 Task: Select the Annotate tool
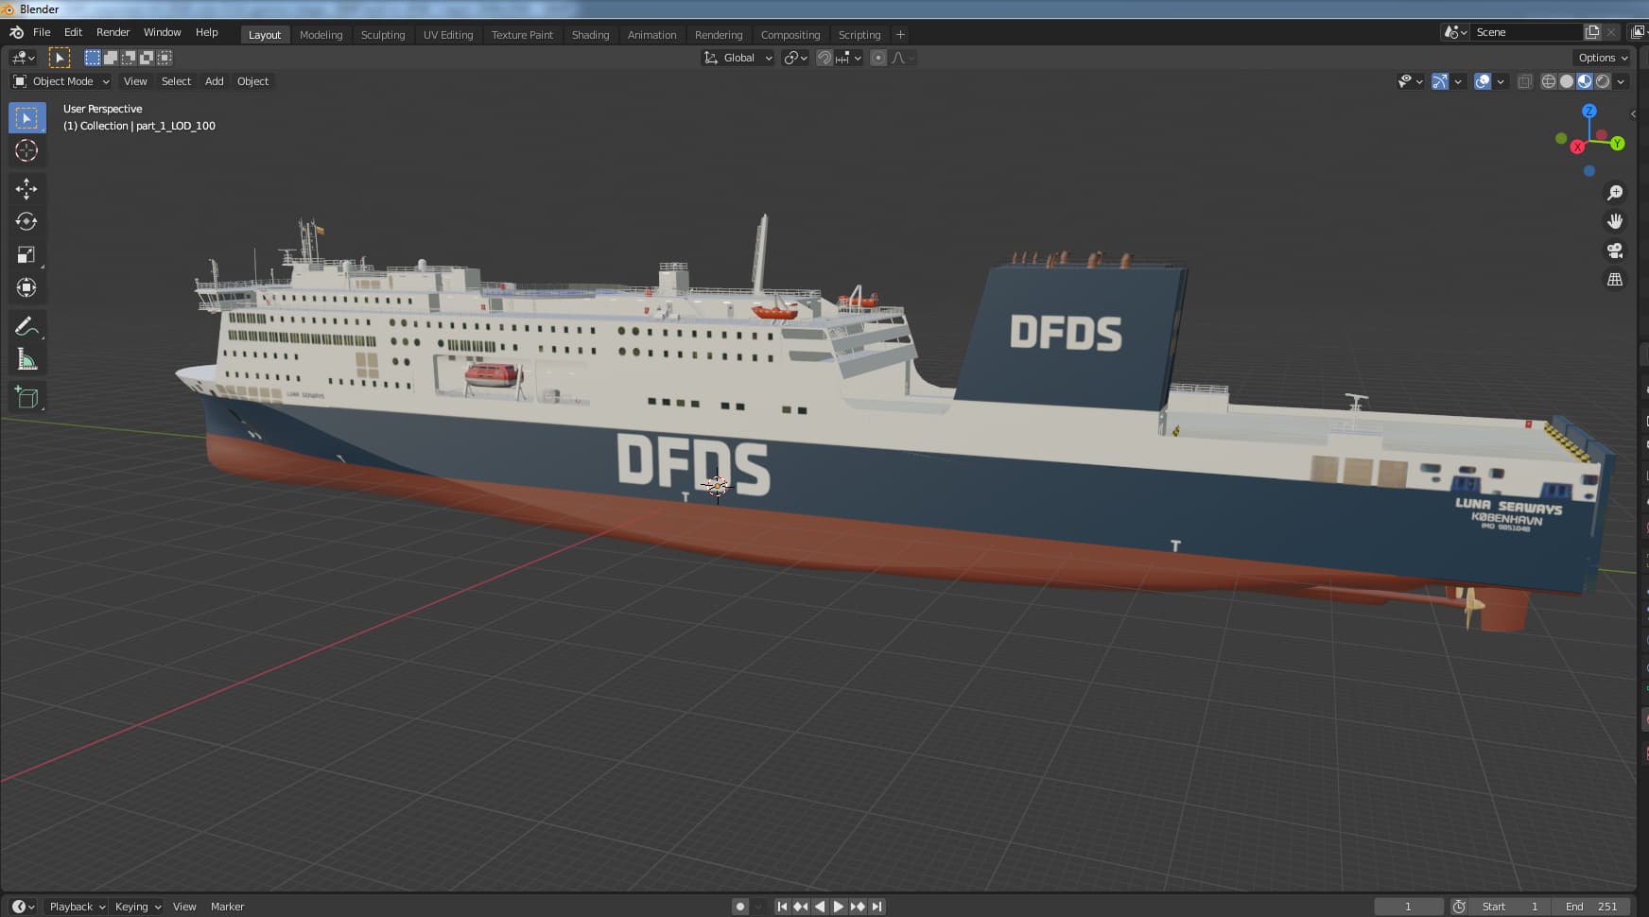26,327
